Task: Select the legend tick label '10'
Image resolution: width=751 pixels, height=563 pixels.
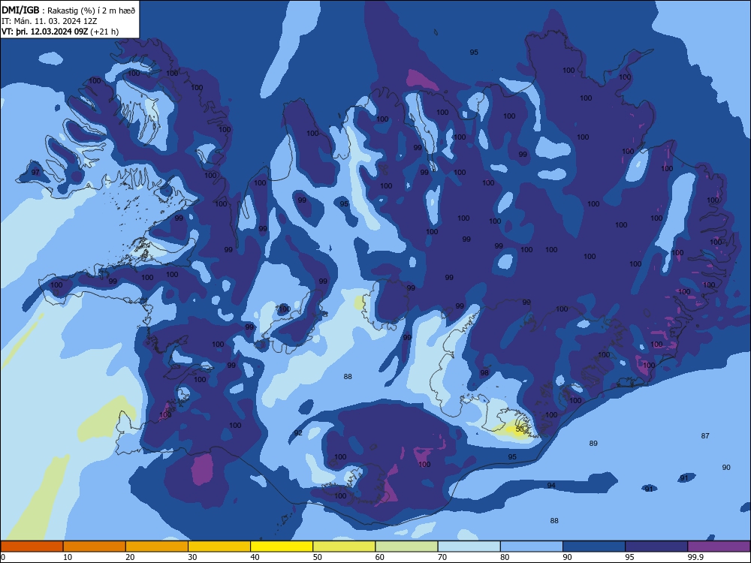Action: [x=68, y=557]
